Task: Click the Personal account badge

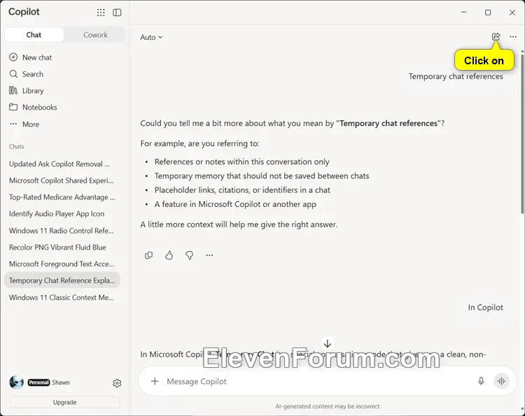Action: pyautogui.click(x=38, y=382)
